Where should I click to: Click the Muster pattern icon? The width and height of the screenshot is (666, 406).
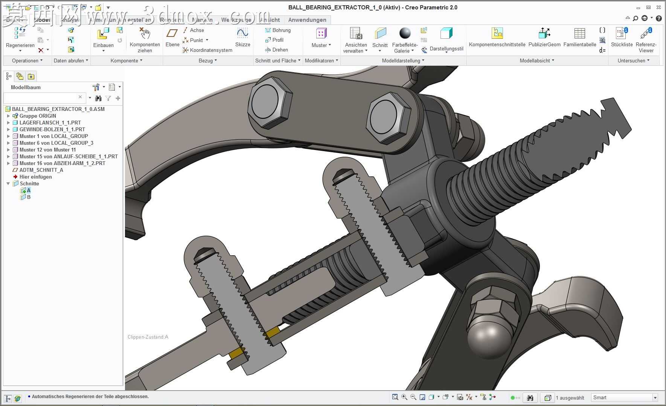click(x=321, y=33)
